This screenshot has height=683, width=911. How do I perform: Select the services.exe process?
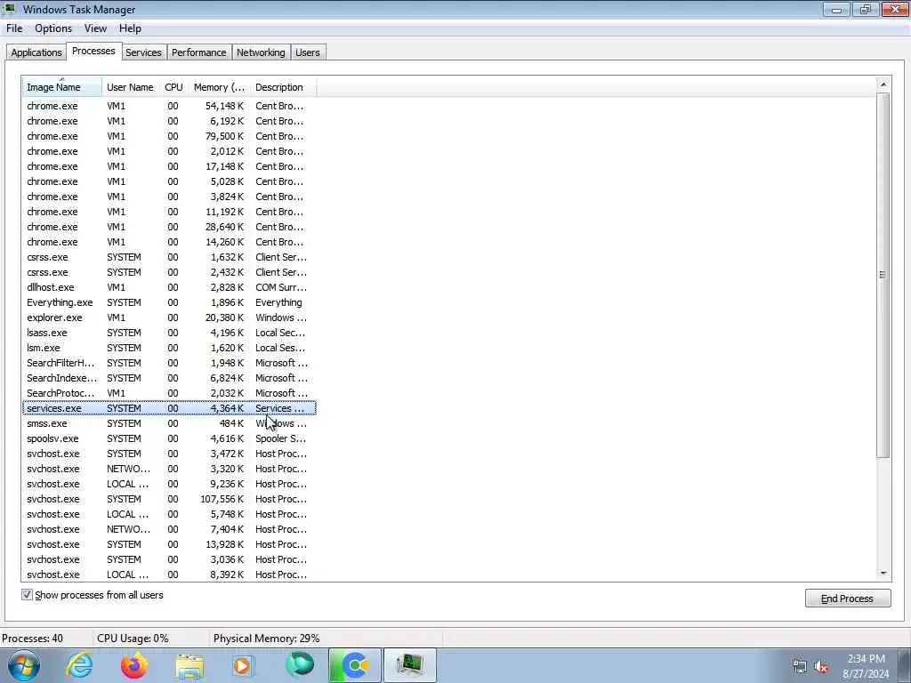click(169, 407)
